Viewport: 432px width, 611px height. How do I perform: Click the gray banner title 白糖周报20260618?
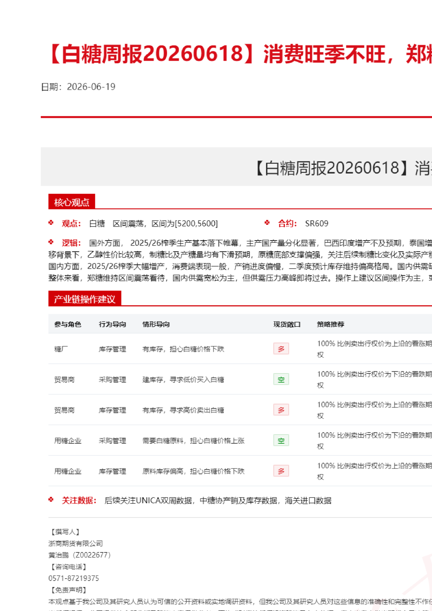coord(343,168)
